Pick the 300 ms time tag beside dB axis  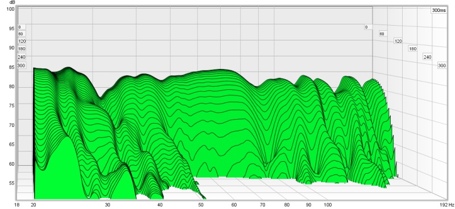[22, 65]
